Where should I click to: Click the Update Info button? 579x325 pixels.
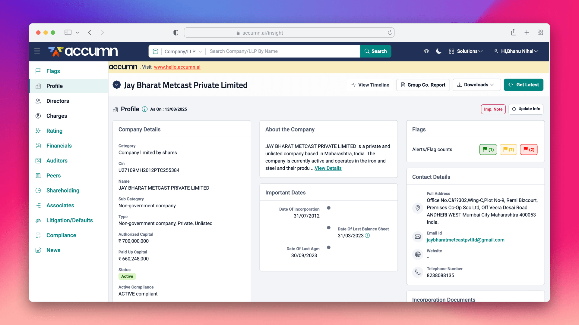[526, 109]
